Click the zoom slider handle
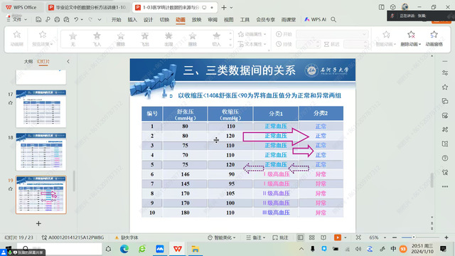 tap(414, 238)
